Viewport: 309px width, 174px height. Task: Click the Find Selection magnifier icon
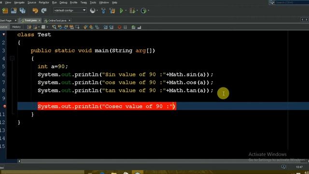(x=54, y=27)
